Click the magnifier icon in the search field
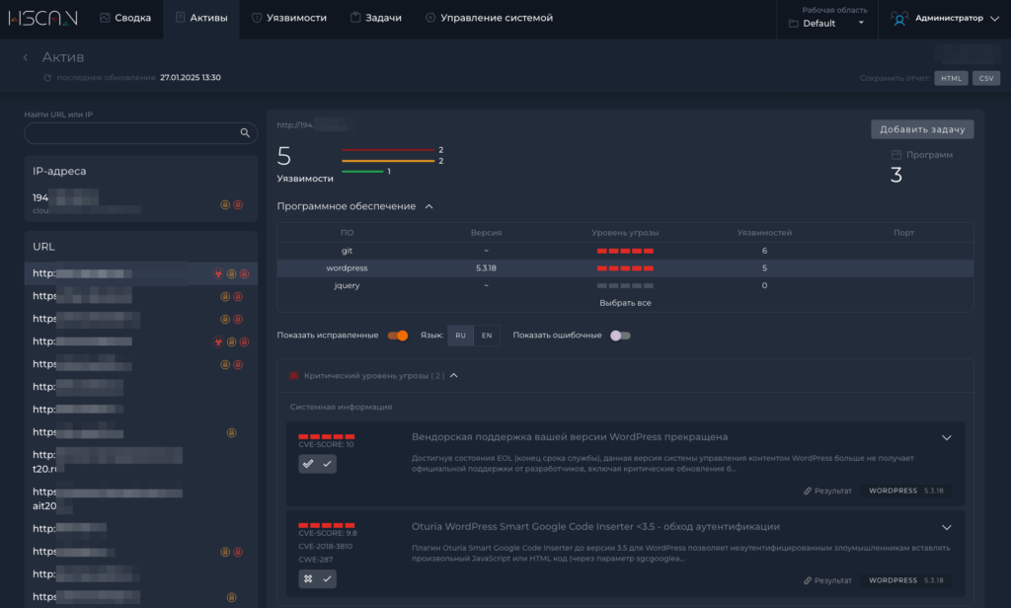Screen dimensions: 1011x608 [x=245, y=133]
